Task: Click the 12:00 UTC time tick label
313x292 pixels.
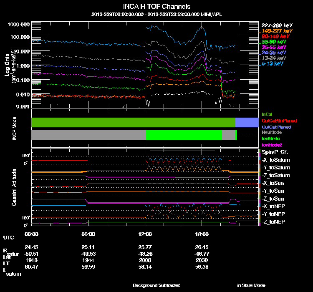Action: [x=145, y=234]
